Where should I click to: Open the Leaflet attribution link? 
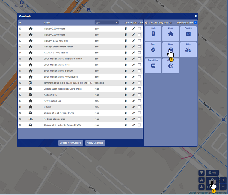[x=192, y=193]
